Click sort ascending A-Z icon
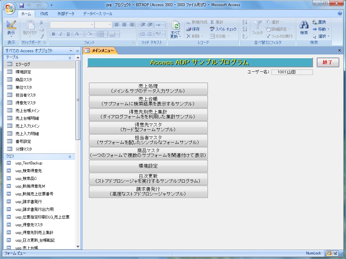Screen dimensions: 346x259 click(244, 22)
